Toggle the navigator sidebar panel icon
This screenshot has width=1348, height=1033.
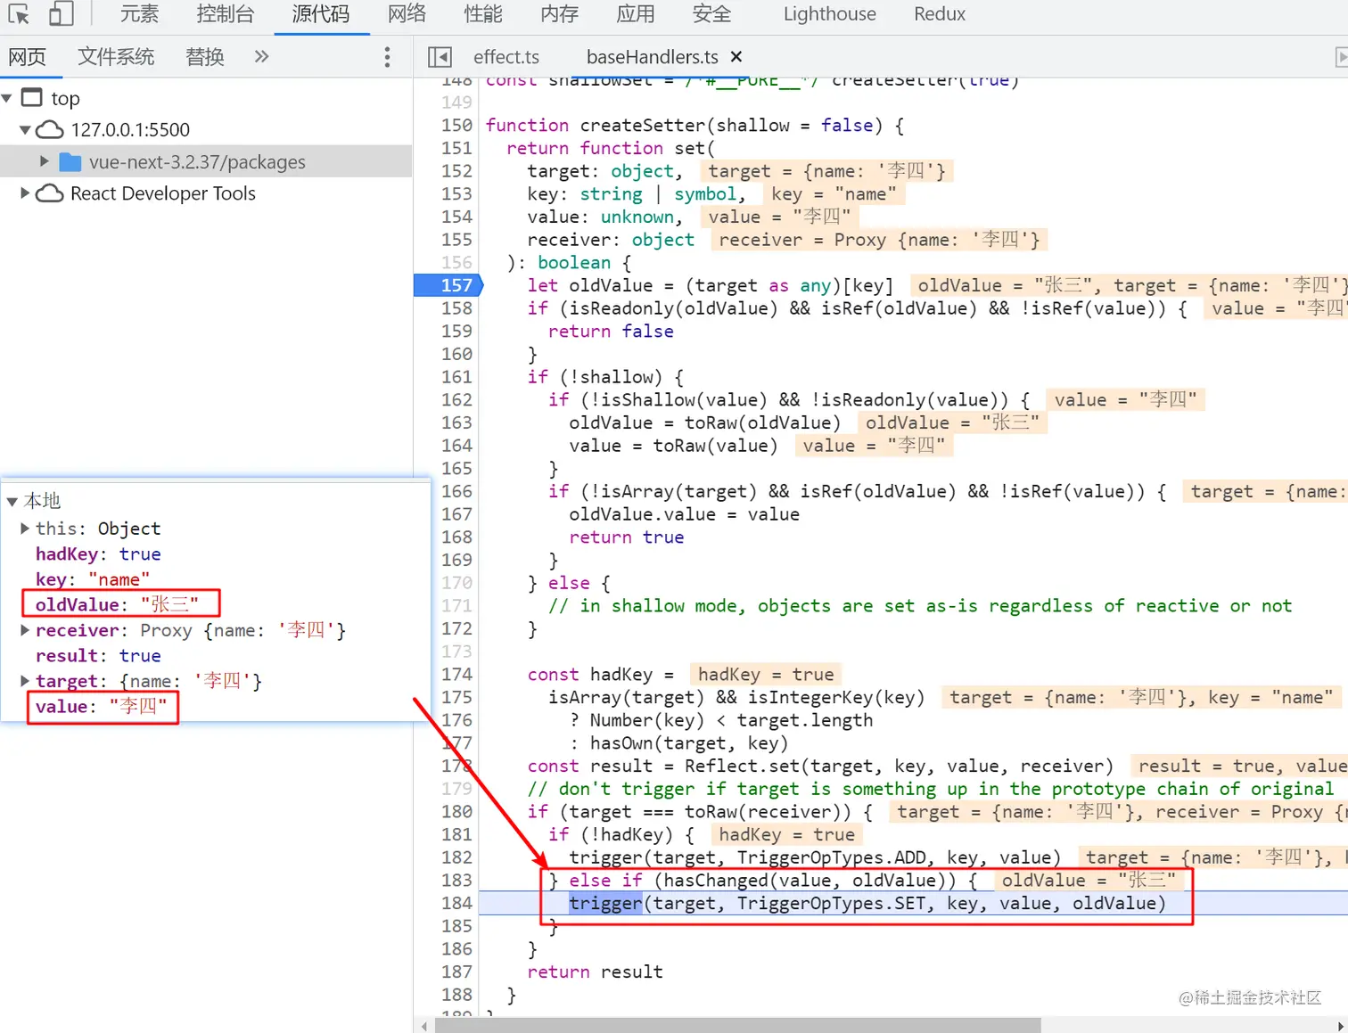pos(440,57)
